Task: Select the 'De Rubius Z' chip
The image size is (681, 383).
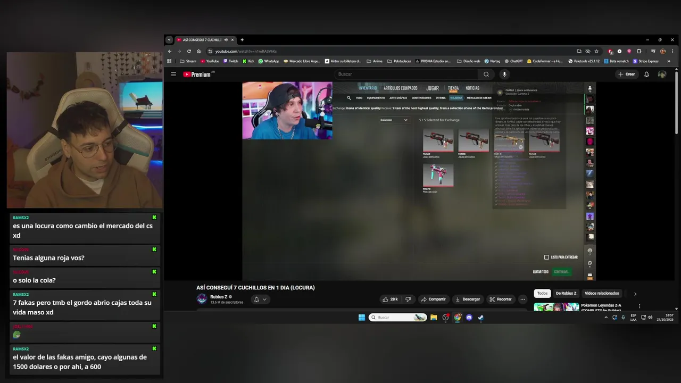Action: (566, 294)
